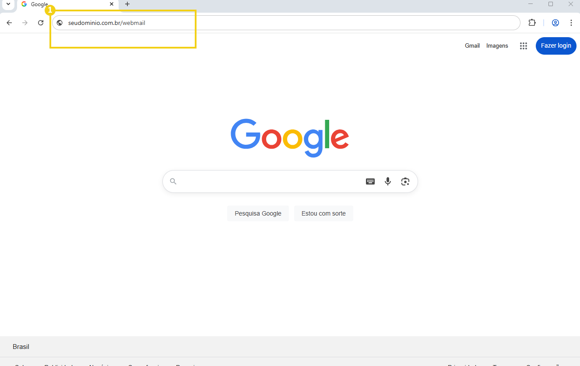This screenshot has height=366, width=580.
Task: Maximize the Chrome window
Action: pos(551,4)
